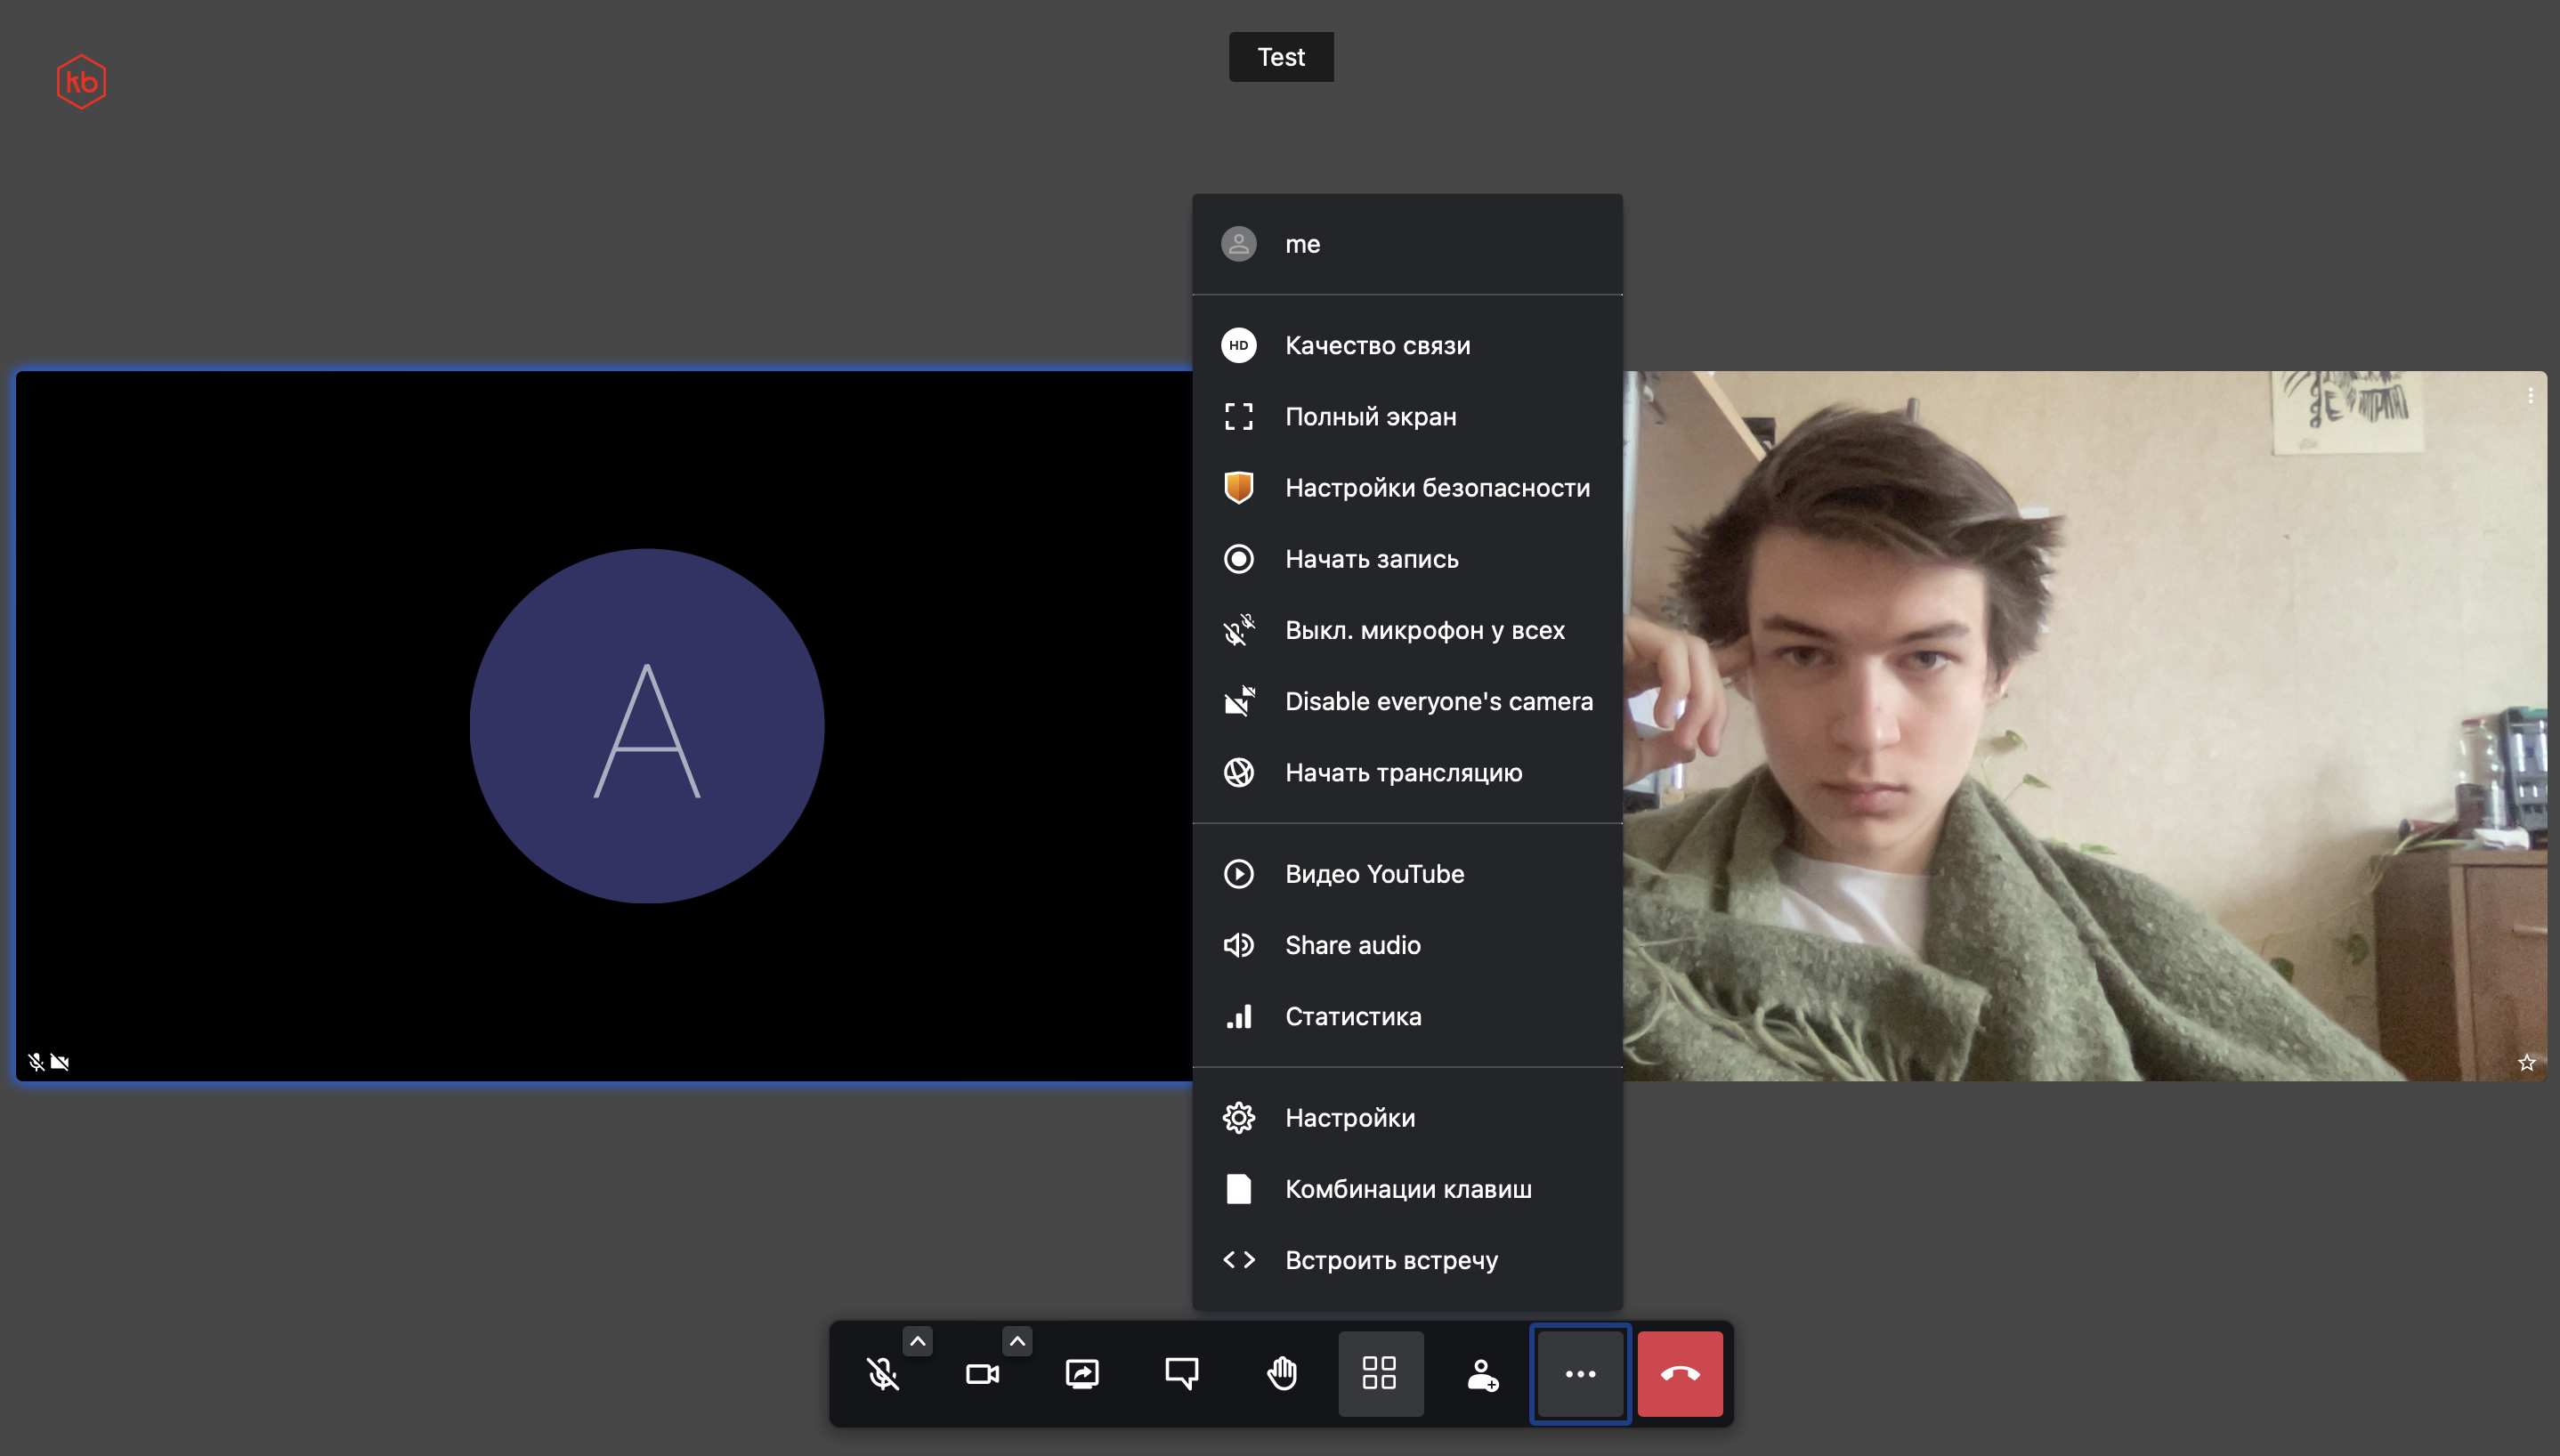Click Начать трансляцию
The image size is (2560, 1456).
point(1407,772)
